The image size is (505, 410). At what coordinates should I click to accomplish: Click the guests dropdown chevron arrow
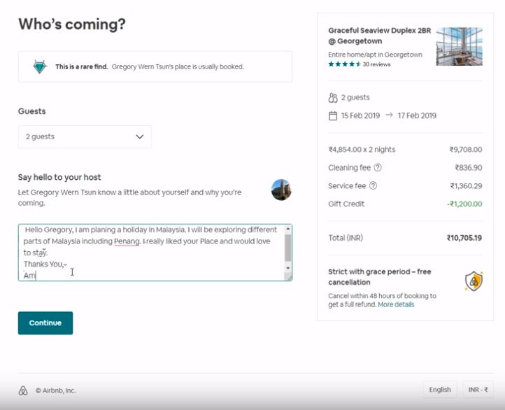[x=139, y=137]
